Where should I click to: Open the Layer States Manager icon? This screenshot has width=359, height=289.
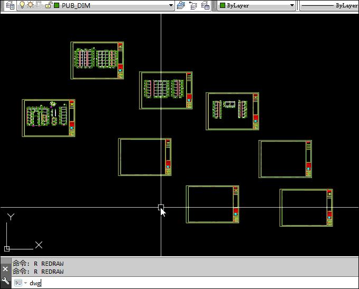(205, 5)
